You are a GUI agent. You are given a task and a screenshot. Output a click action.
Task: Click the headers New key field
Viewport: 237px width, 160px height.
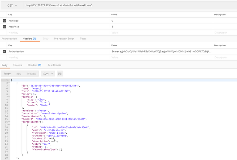(x=59, y=58)
